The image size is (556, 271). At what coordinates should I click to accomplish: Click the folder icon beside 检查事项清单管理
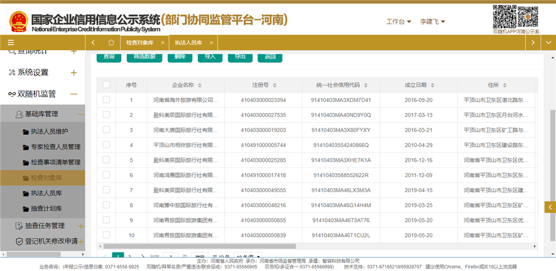coord(25,162)
